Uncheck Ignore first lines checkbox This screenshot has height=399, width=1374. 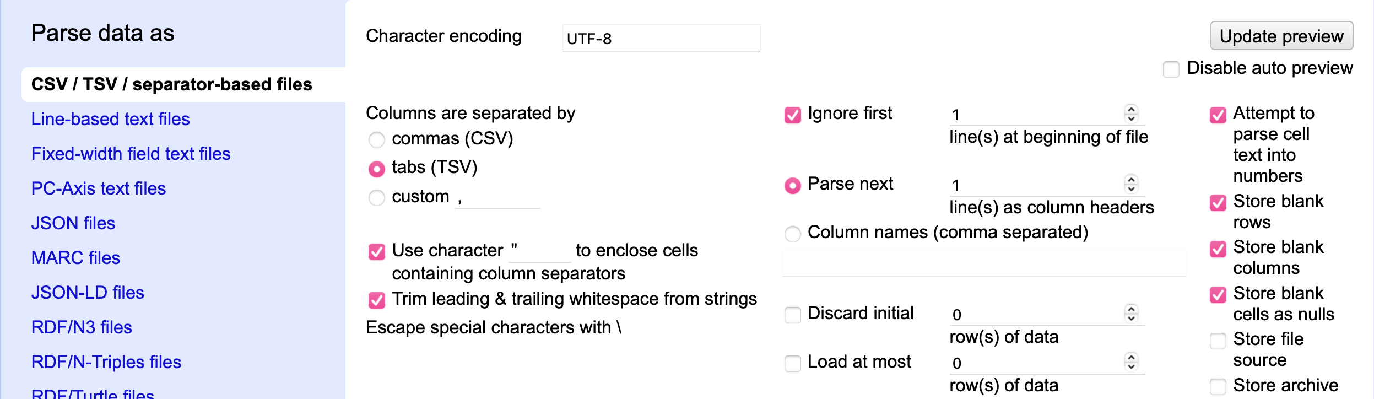(792, 115)
